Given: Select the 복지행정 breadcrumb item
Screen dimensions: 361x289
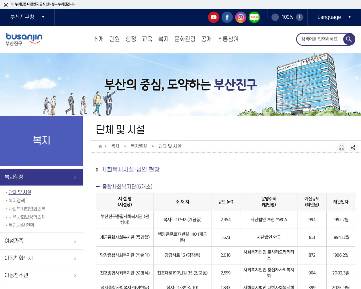Looking at the screenshot, I should click(138, 146).
